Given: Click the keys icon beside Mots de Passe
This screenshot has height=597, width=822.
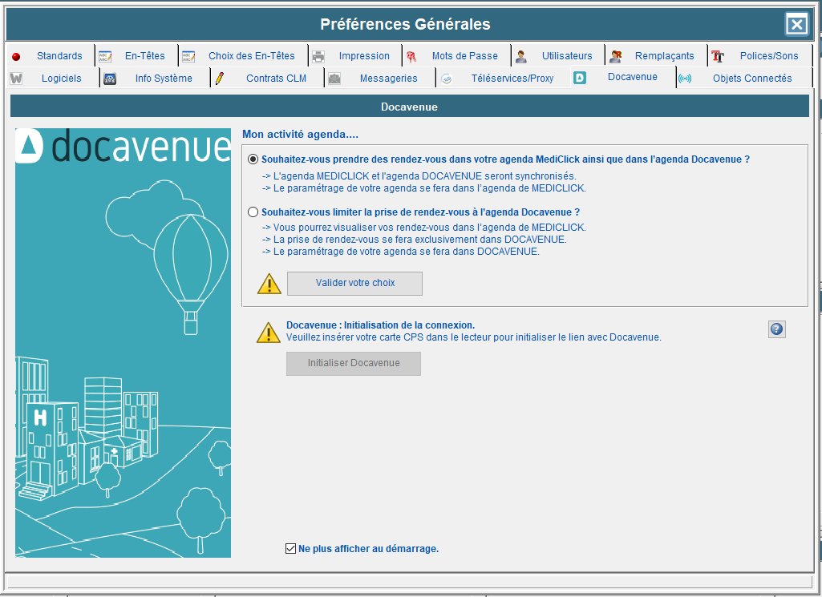Looking at the screenshot, I should point(411,56).
